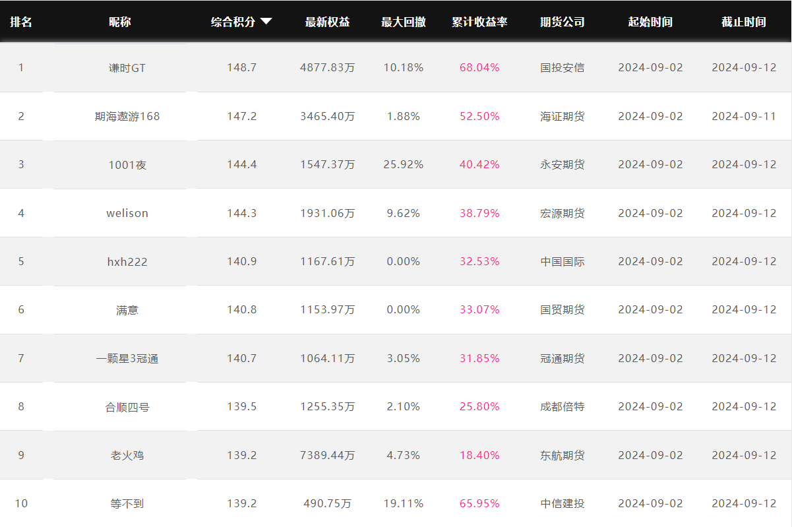Select nickname 等不到
The width and height of the screenshot is (792, 527).
click(x=127, y=503)
